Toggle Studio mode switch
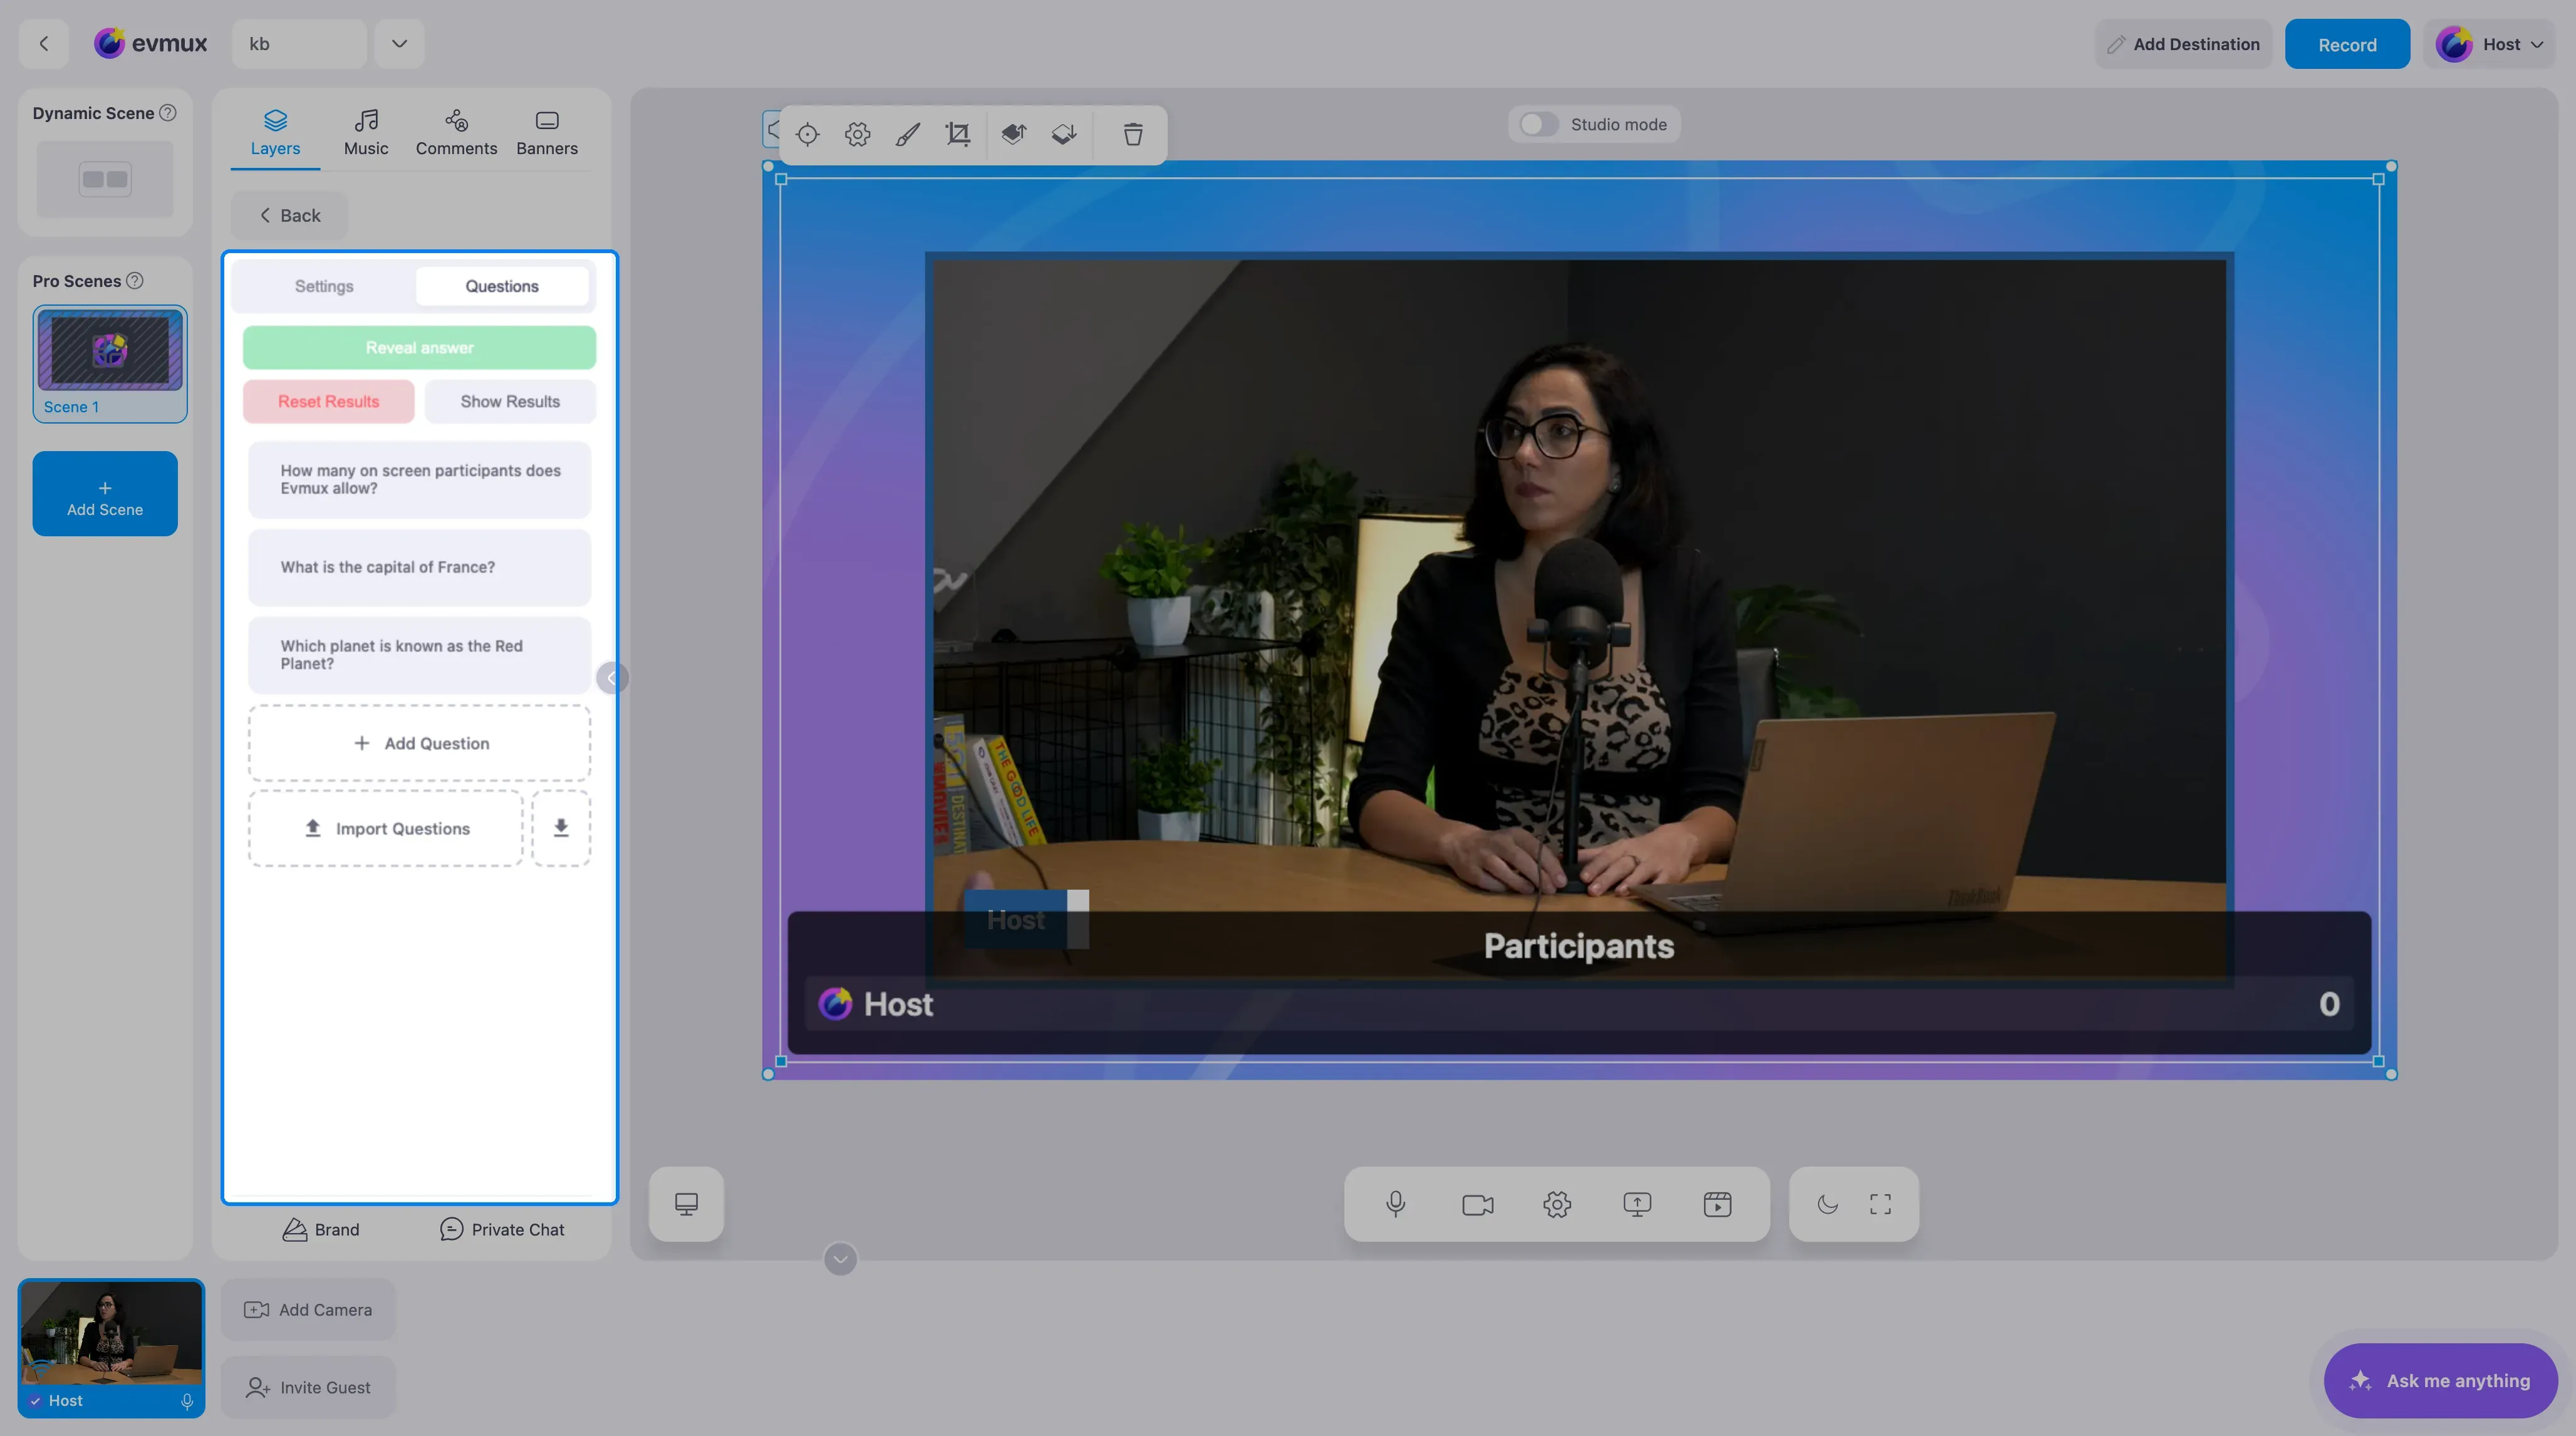This screenshot has height=1436, width=2576. (1538, 125)
